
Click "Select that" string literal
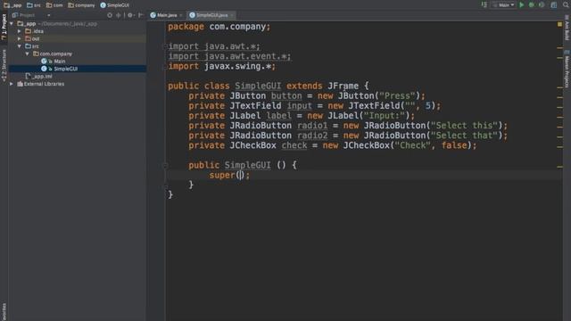[x=464, y=136]
